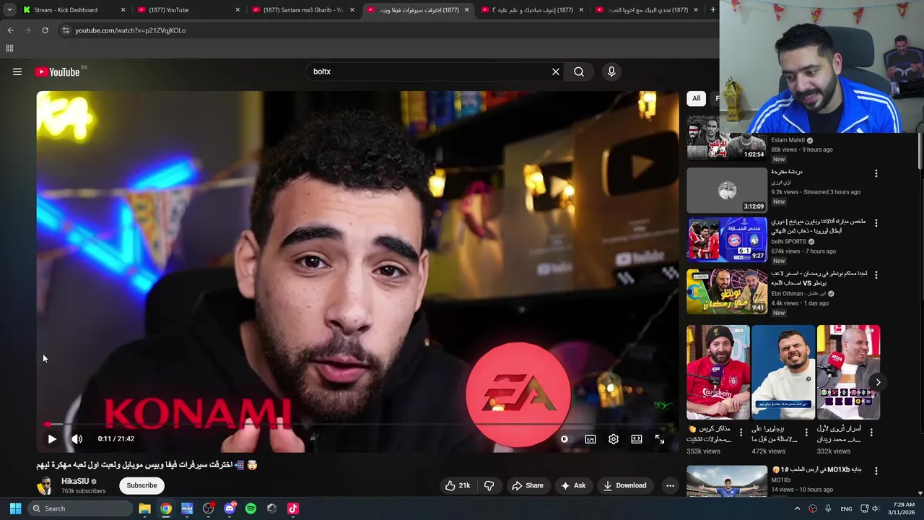Open options menu for beIN SPORTS video
The image size is (924, 520).
[876, 223]
